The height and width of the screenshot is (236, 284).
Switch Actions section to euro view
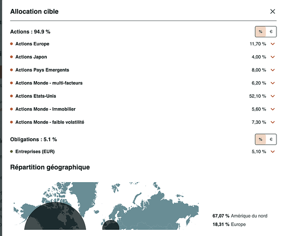pyautogui.click(x=271, y=32)
